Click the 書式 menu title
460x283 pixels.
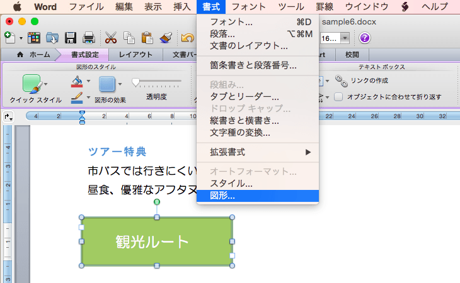(x=211, y=6)
